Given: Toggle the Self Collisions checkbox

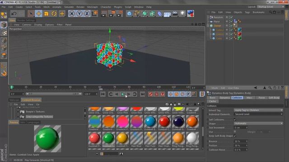Looking at the screenshot, I should click(235, 120).
